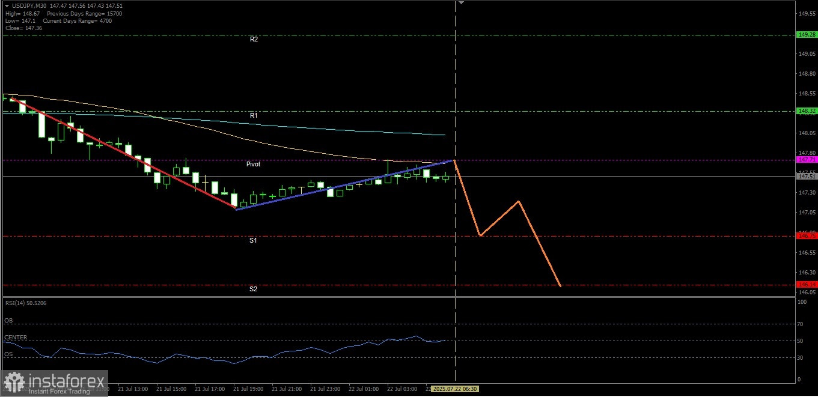The width and height of the screenshot is (818, 397).
Task: Click Previous Days Range= 15700 text
Action: tap(85, 13)
